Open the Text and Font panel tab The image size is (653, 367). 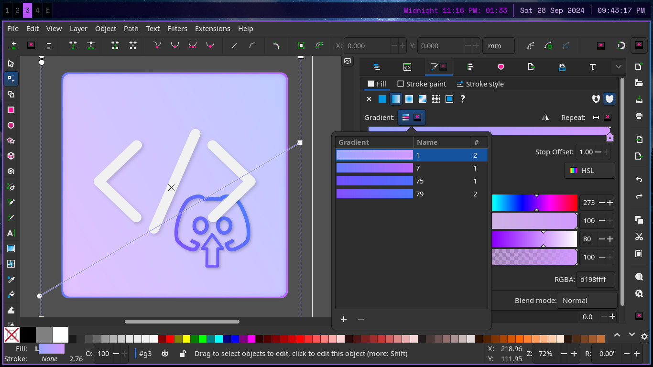(x=593, y=67)
